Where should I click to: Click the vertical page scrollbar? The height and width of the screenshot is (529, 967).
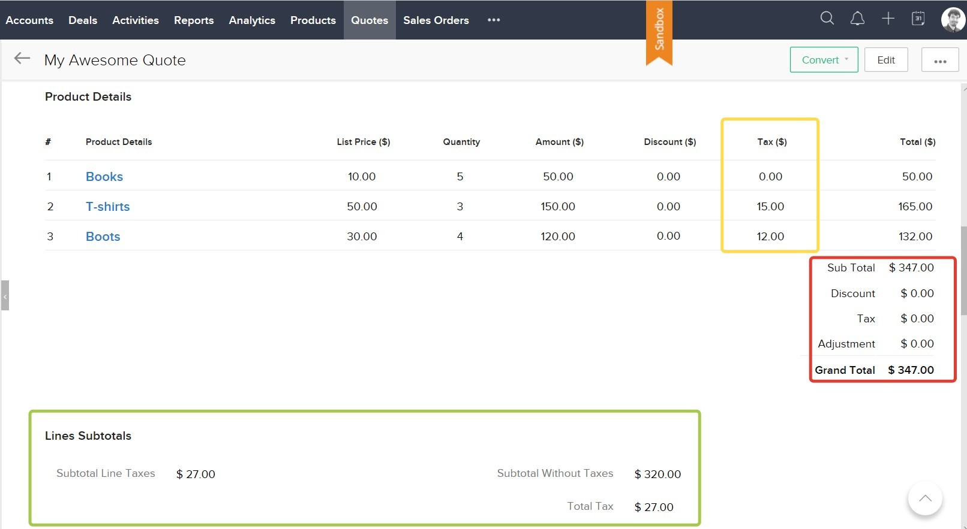coord(963,270)
